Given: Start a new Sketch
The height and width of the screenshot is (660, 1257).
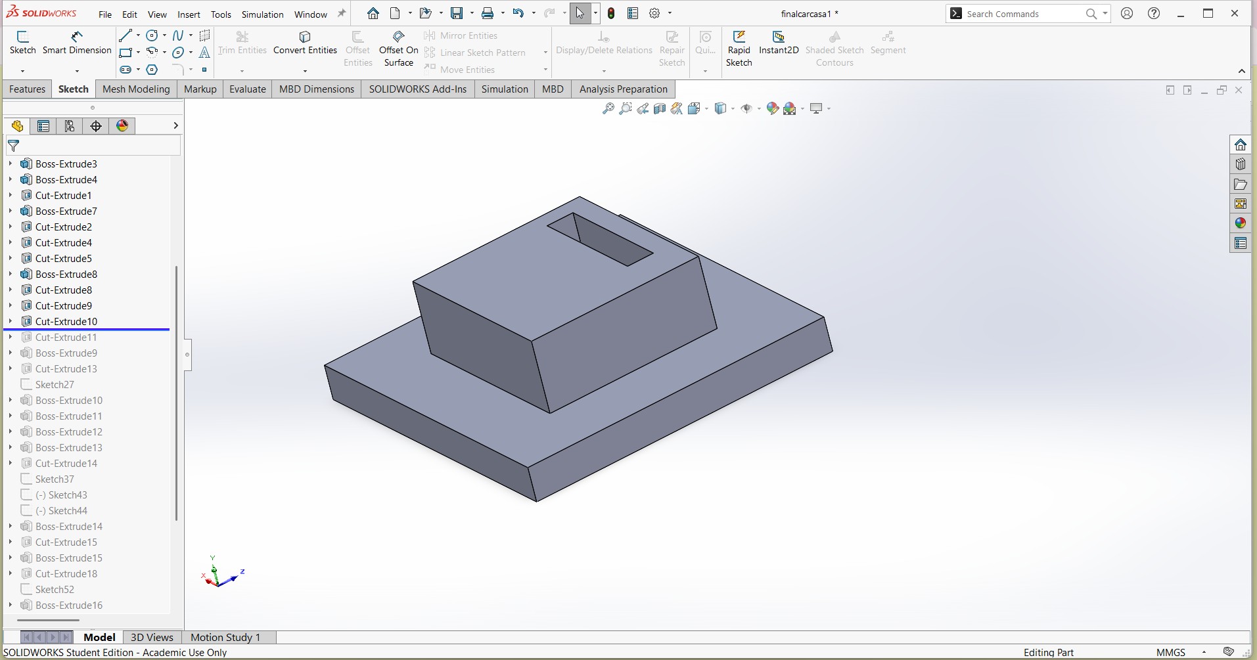Looking at the screenshot, I should pos(22,43).
